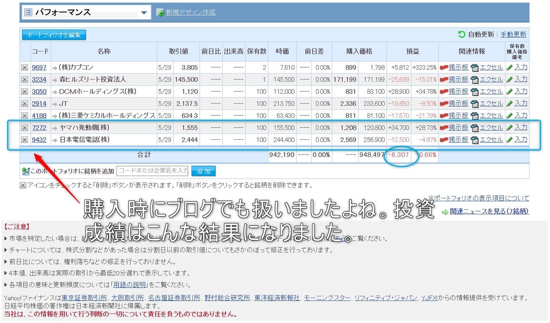The width and height of the screenshot is (550, 323).
Task: Open 関連ニュースを見る(7銘柄) link
Action: (489, 211)
